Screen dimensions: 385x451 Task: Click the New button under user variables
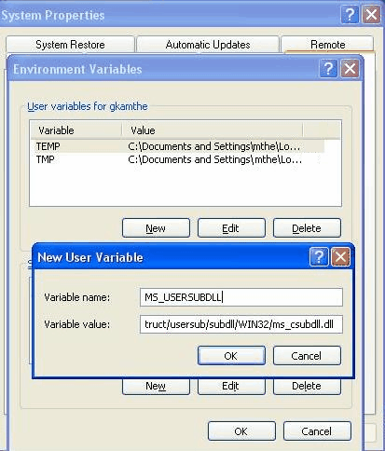156,228
